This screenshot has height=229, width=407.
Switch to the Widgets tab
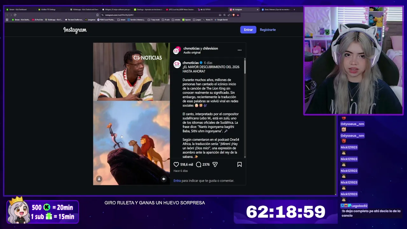117,10
